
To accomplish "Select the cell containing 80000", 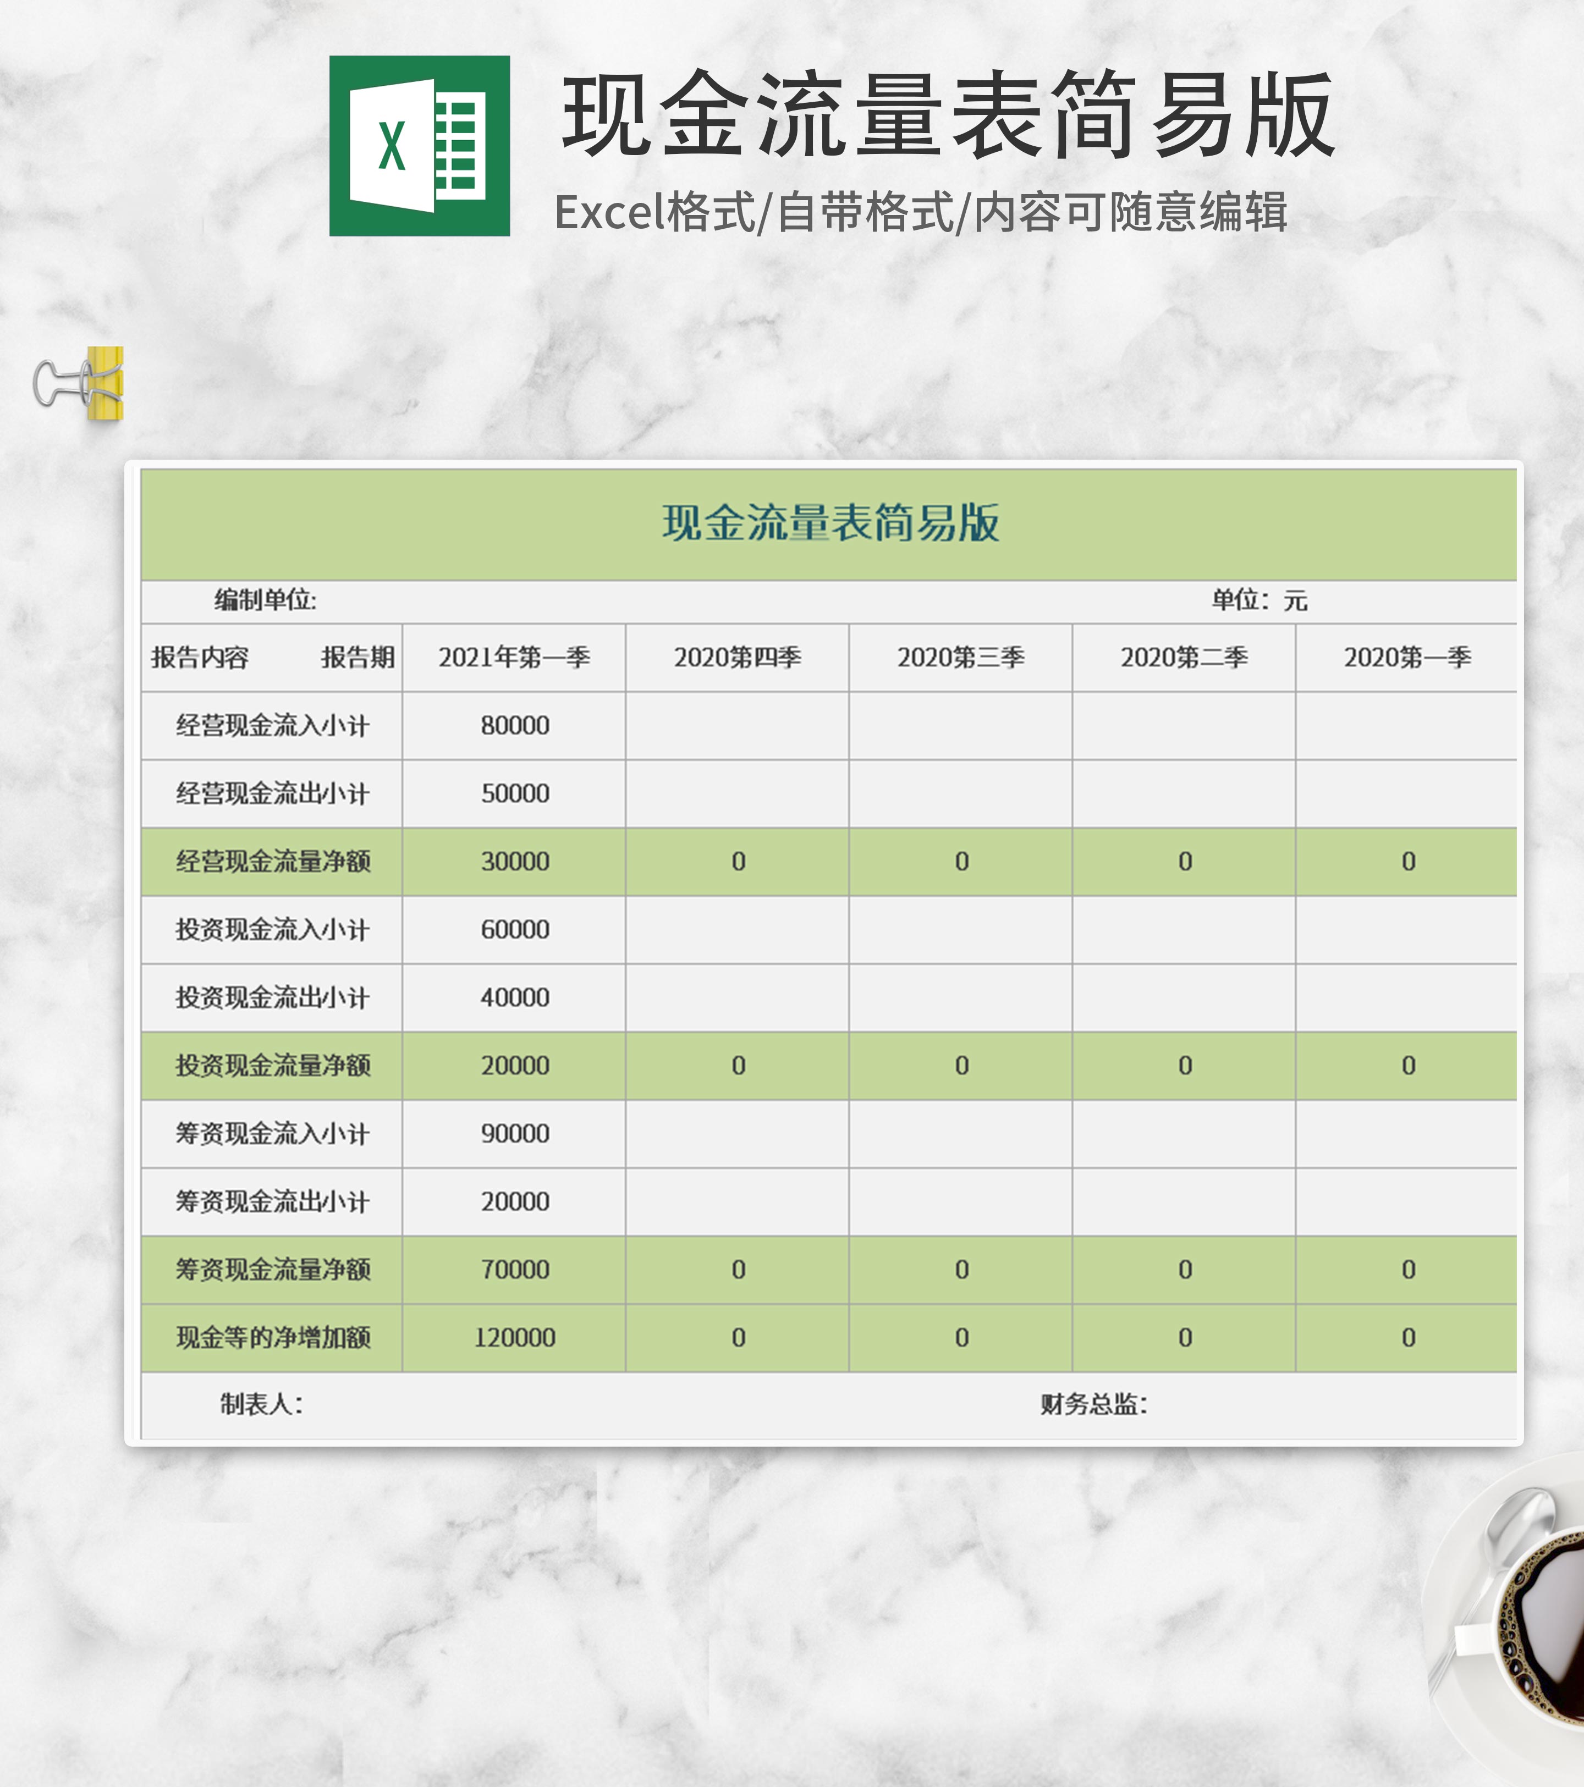I will tap(514, 726).
